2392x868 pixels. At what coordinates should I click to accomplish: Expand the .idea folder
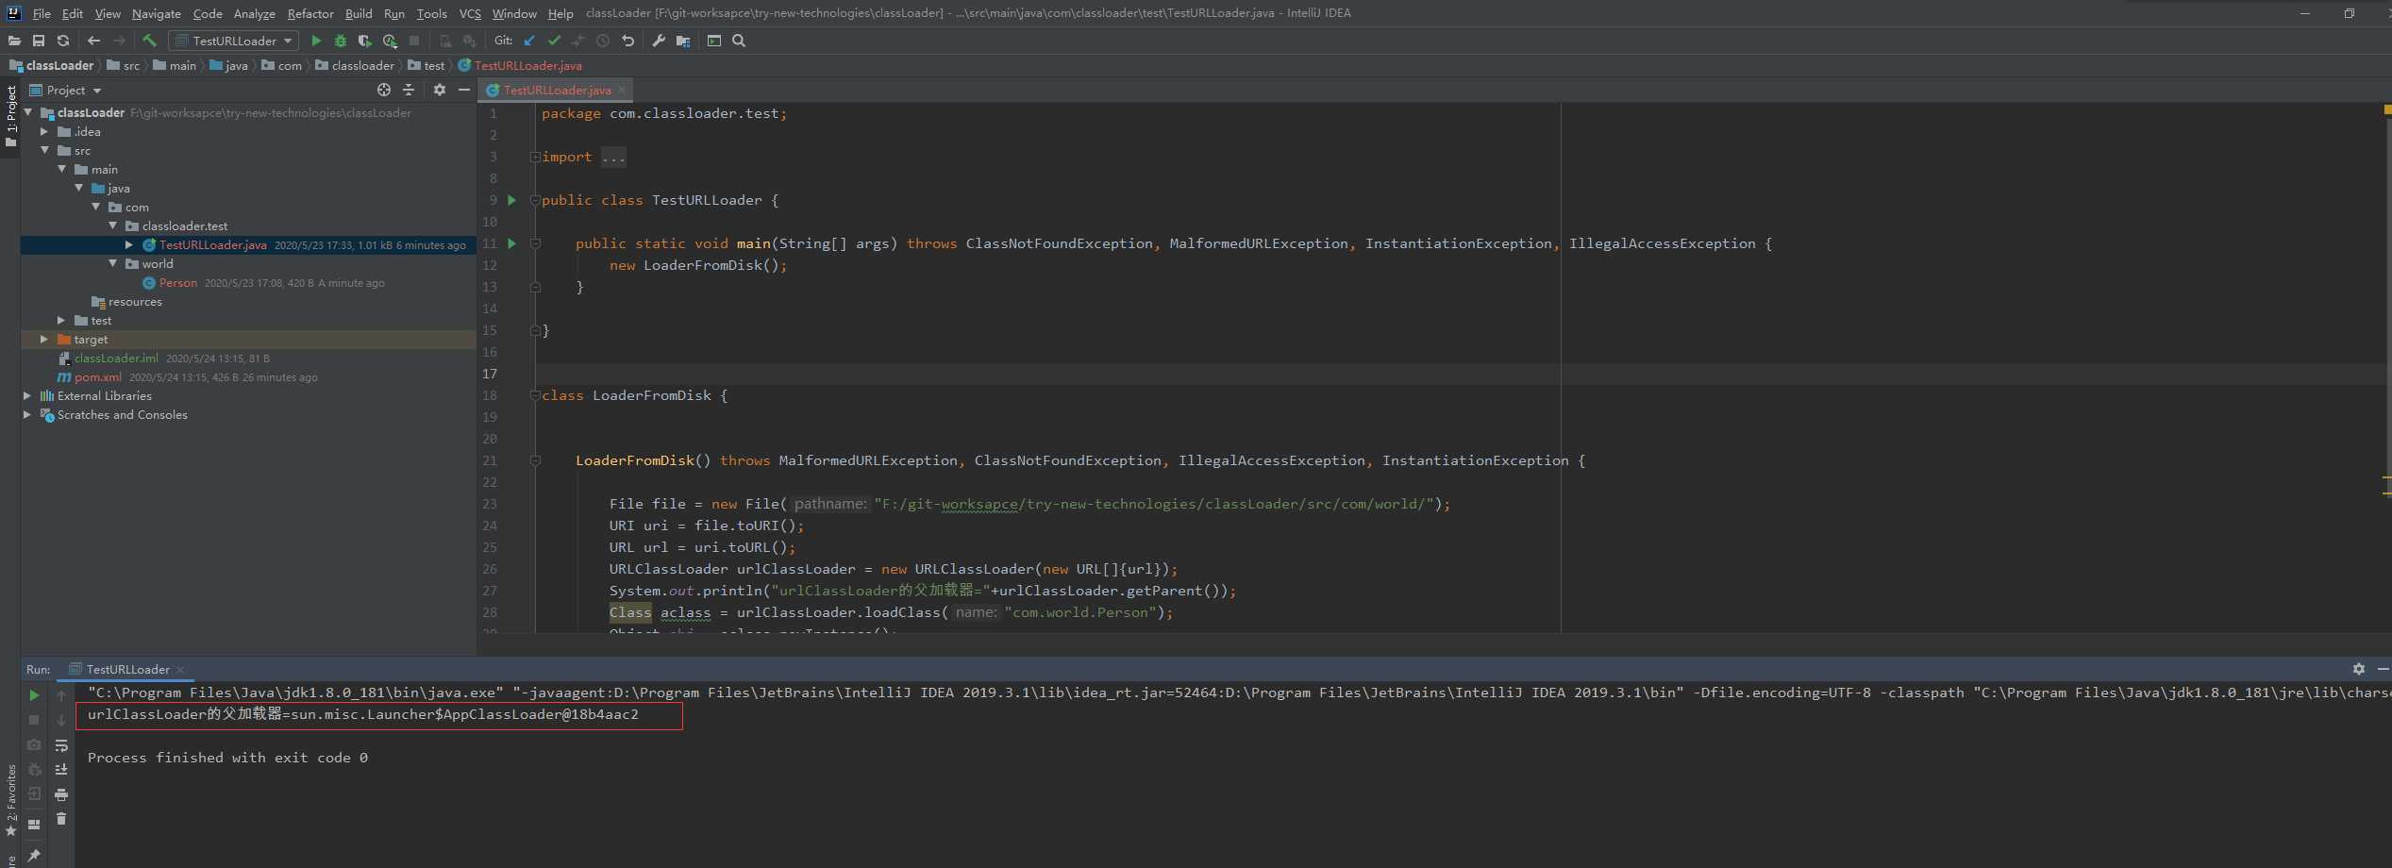click(x=44, y=131)
